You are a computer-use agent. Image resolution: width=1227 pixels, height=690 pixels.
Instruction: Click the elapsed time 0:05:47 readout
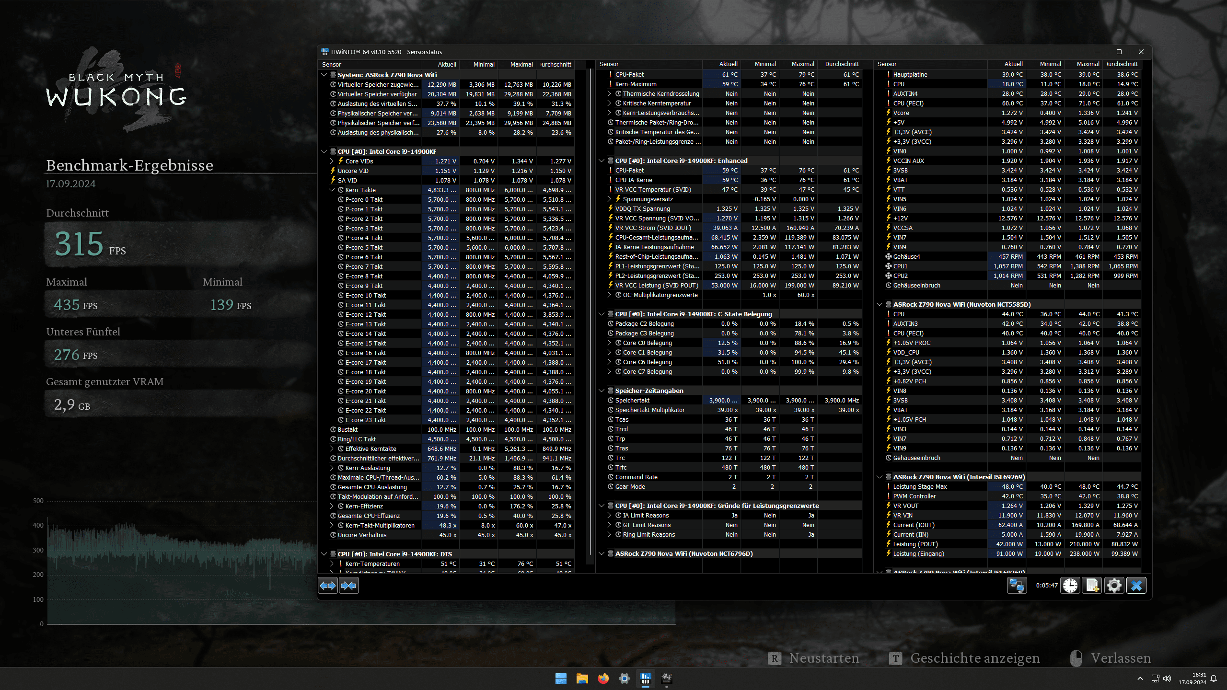[1046, 586]
